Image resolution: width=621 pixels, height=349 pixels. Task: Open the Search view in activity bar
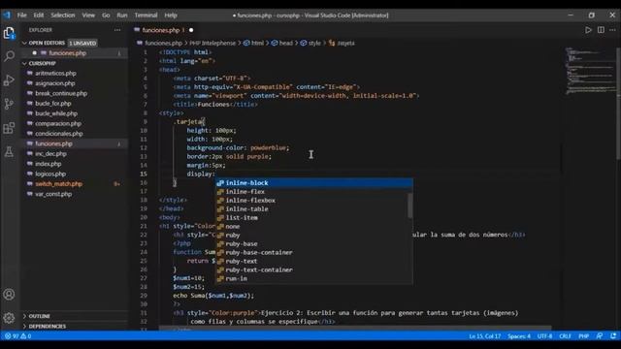[x=9, y=56]
